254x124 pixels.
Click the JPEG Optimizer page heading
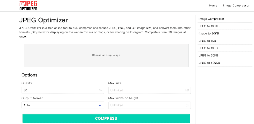coord(44,20)
